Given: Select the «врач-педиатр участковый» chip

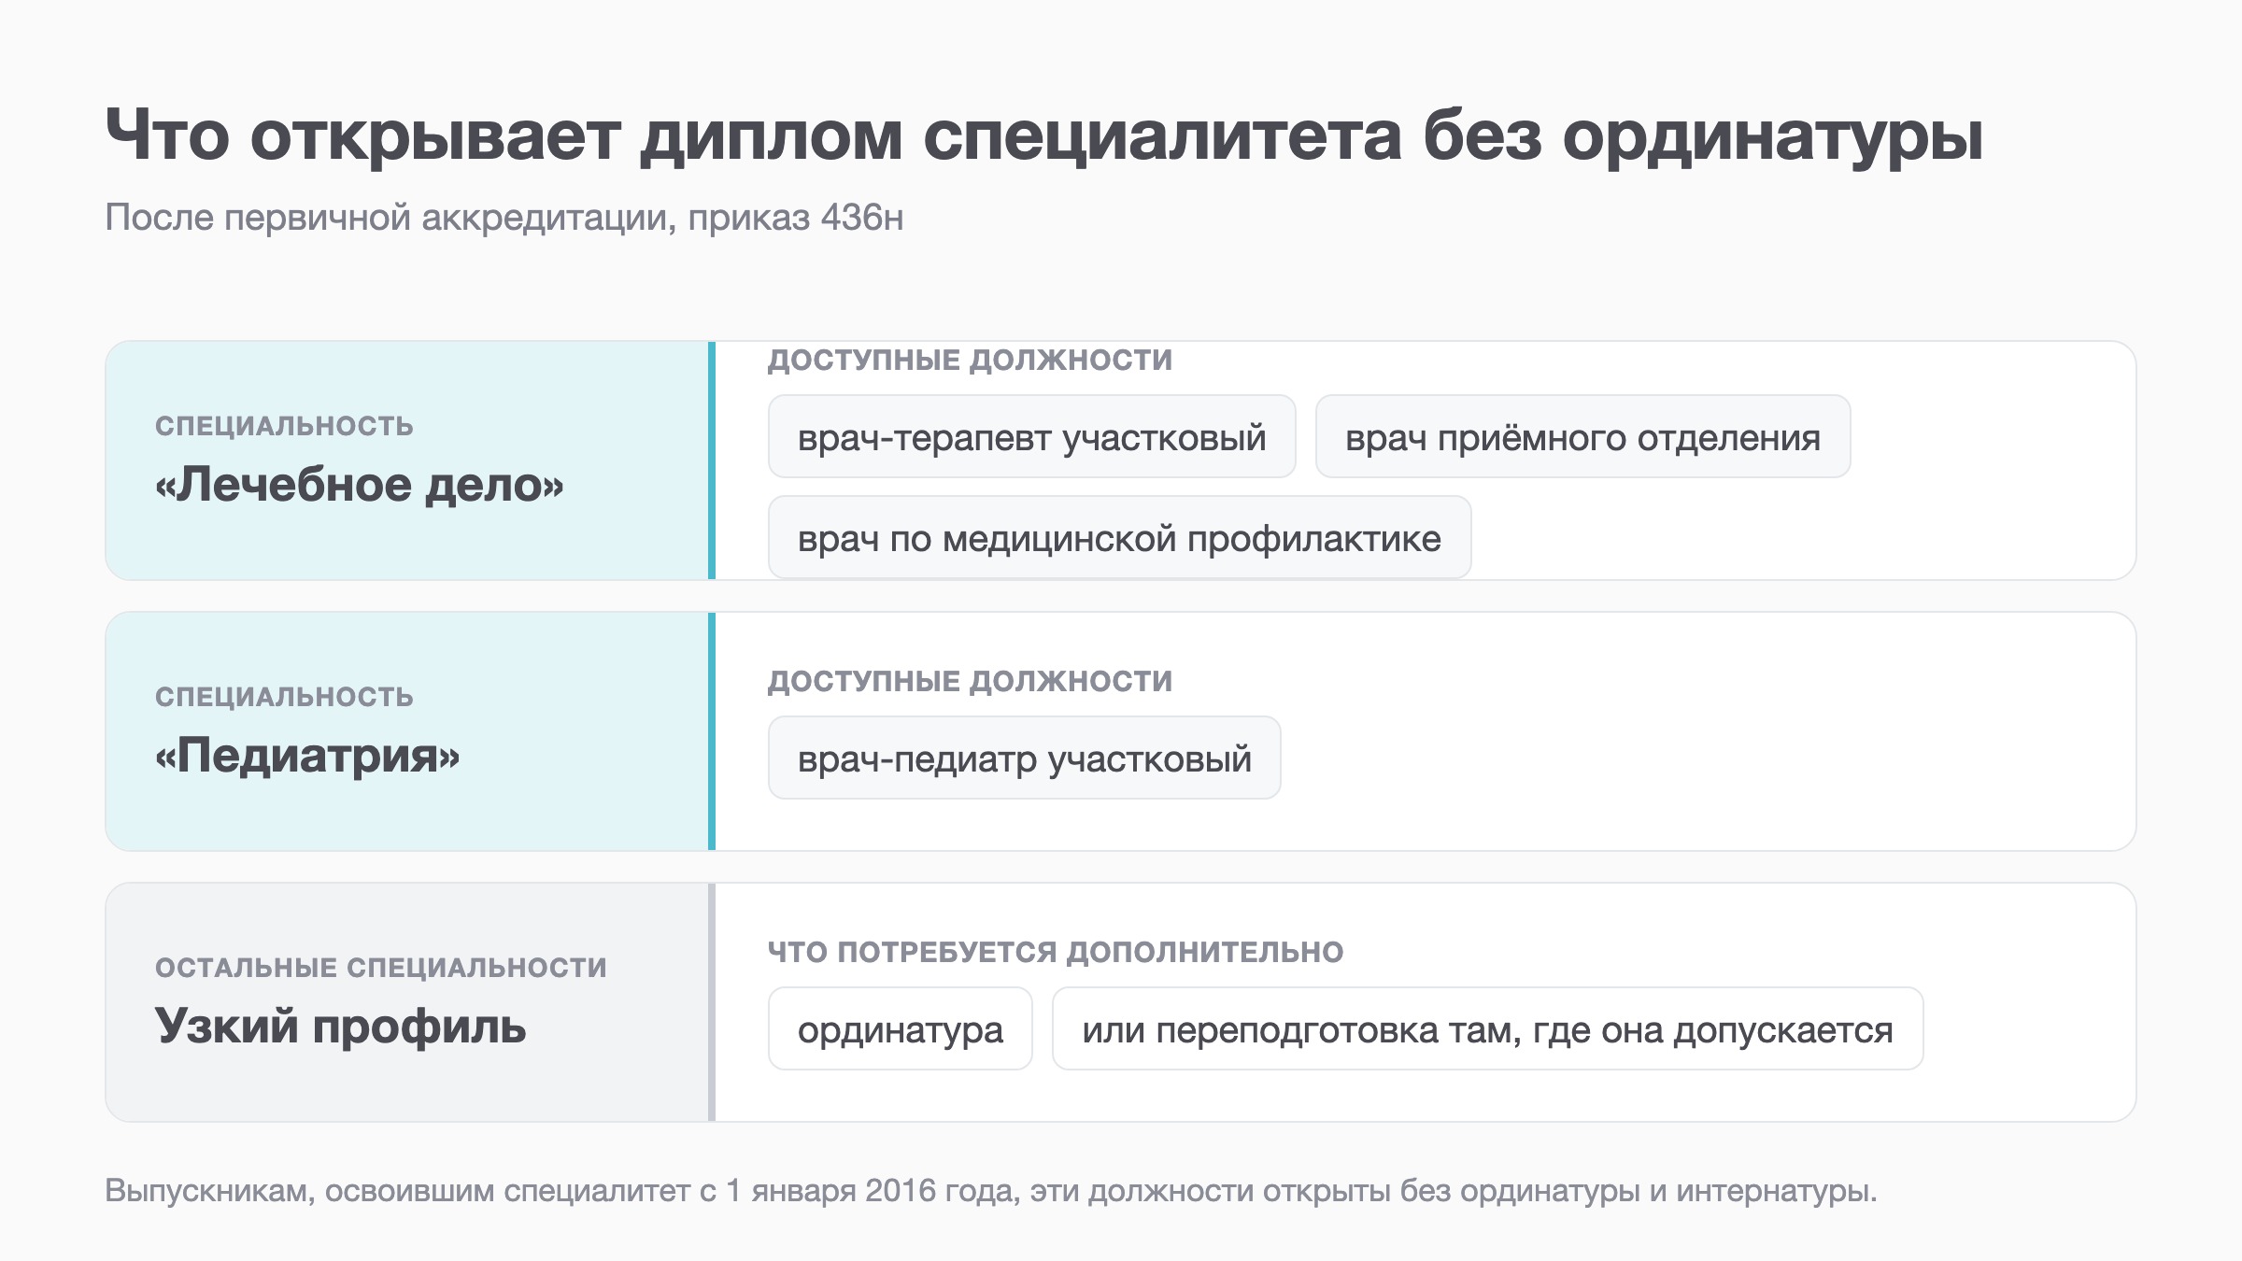Looking at the screenshot, I should [1024, 758].
